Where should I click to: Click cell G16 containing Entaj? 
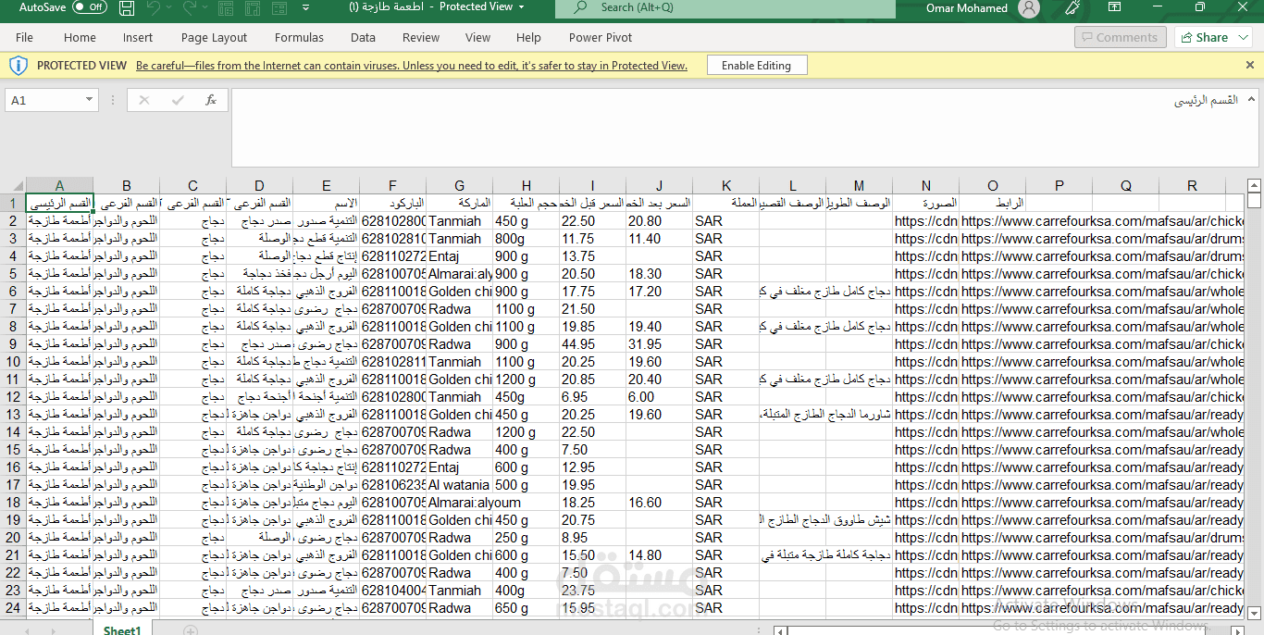pos(459,467)
